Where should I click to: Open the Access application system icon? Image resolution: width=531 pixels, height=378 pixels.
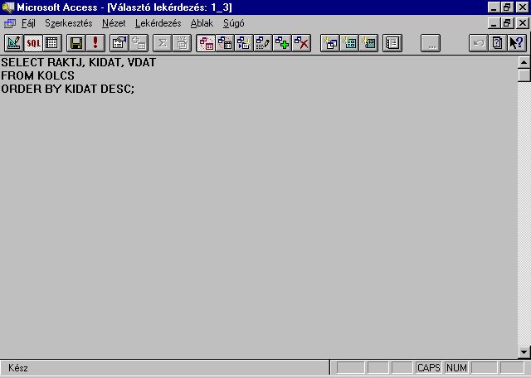click(8, 7)
